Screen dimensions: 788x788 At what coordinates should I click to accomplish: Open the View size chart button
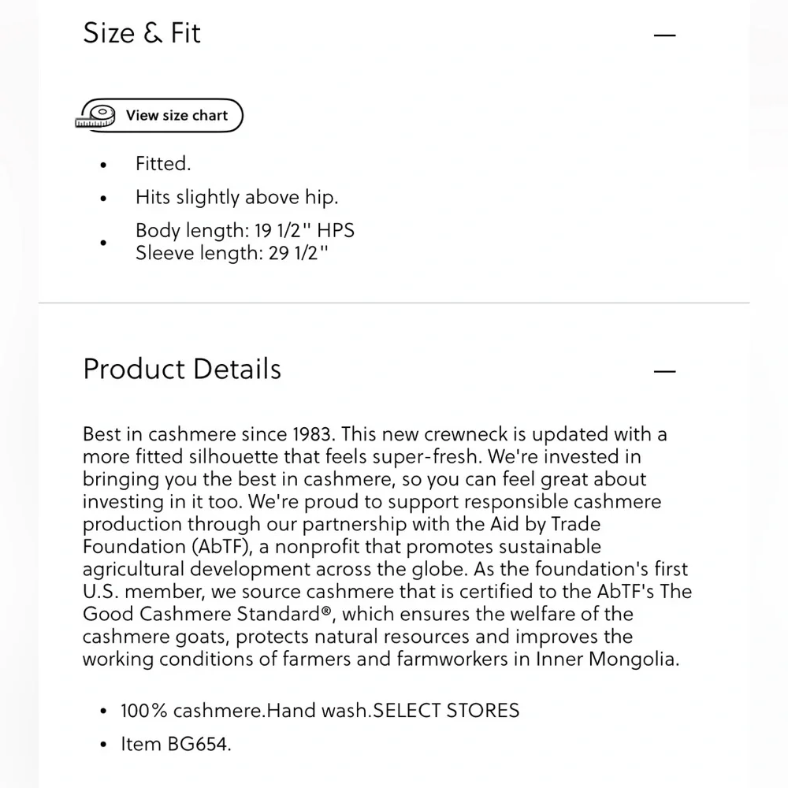(159, 116)
